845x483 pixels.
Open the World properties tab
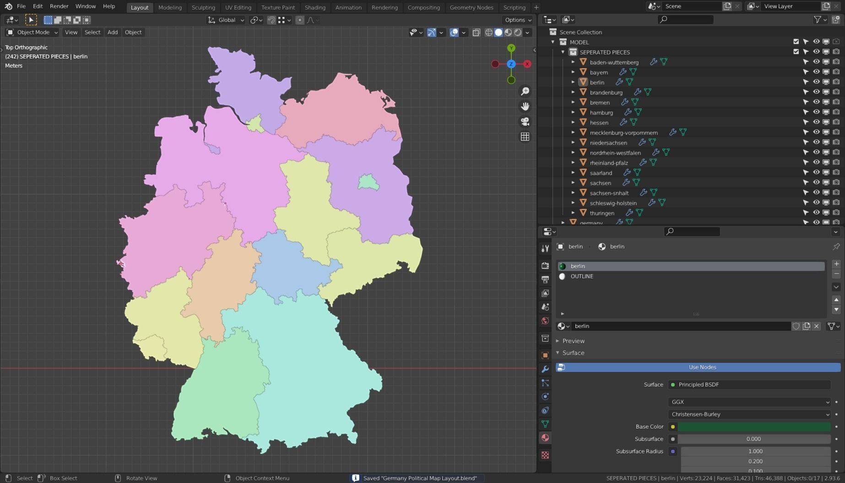click(x=545, y=320)
